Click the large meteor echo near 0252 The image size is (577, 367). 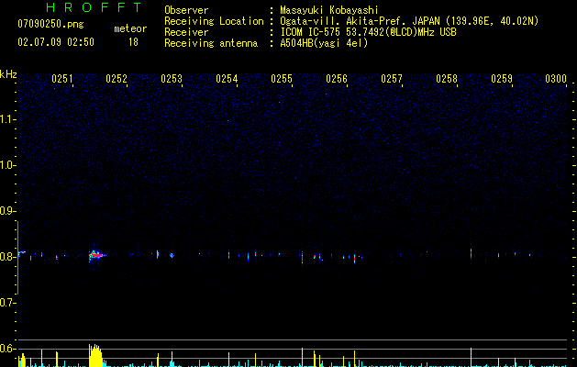click(x=97, y=255)
